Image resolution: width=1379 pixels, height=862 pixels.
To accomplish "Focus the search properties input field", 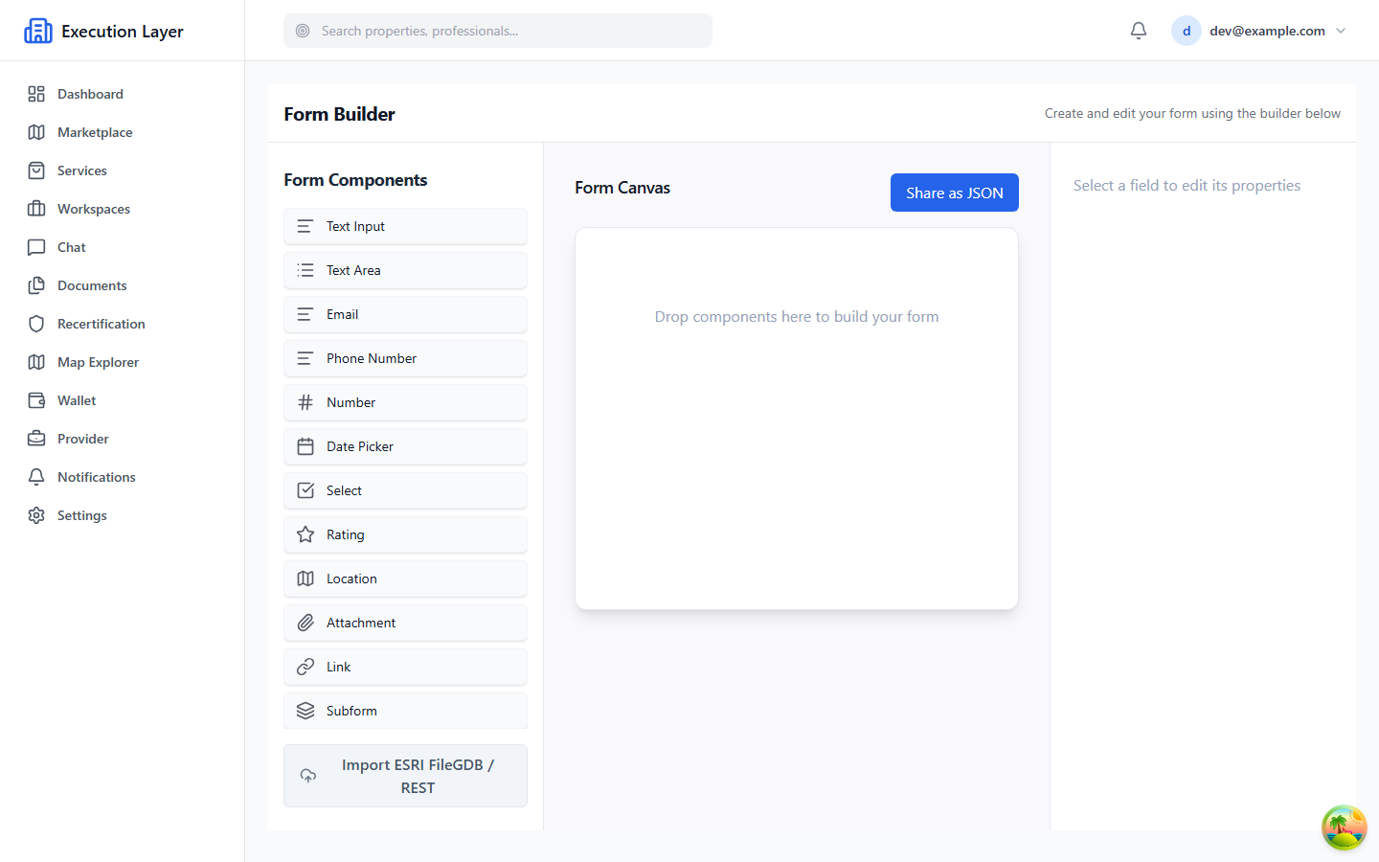I will click(x=498, y=31).
